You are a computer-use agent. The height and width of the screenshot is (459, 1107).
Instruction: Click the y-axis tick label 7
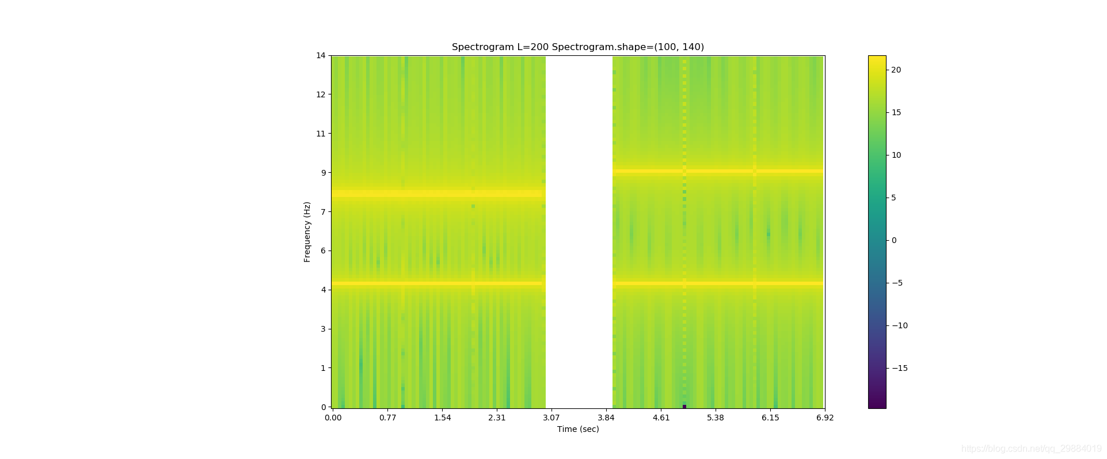[x=324, y=212]
